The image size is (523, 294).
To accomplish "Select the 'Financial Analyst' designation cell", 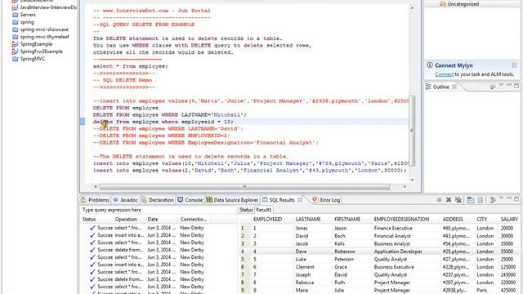I will pyautogui.click(x=392, y=236).
